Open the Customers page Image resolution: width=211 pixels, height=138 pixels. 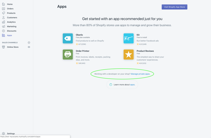click(x=12, y=18)
